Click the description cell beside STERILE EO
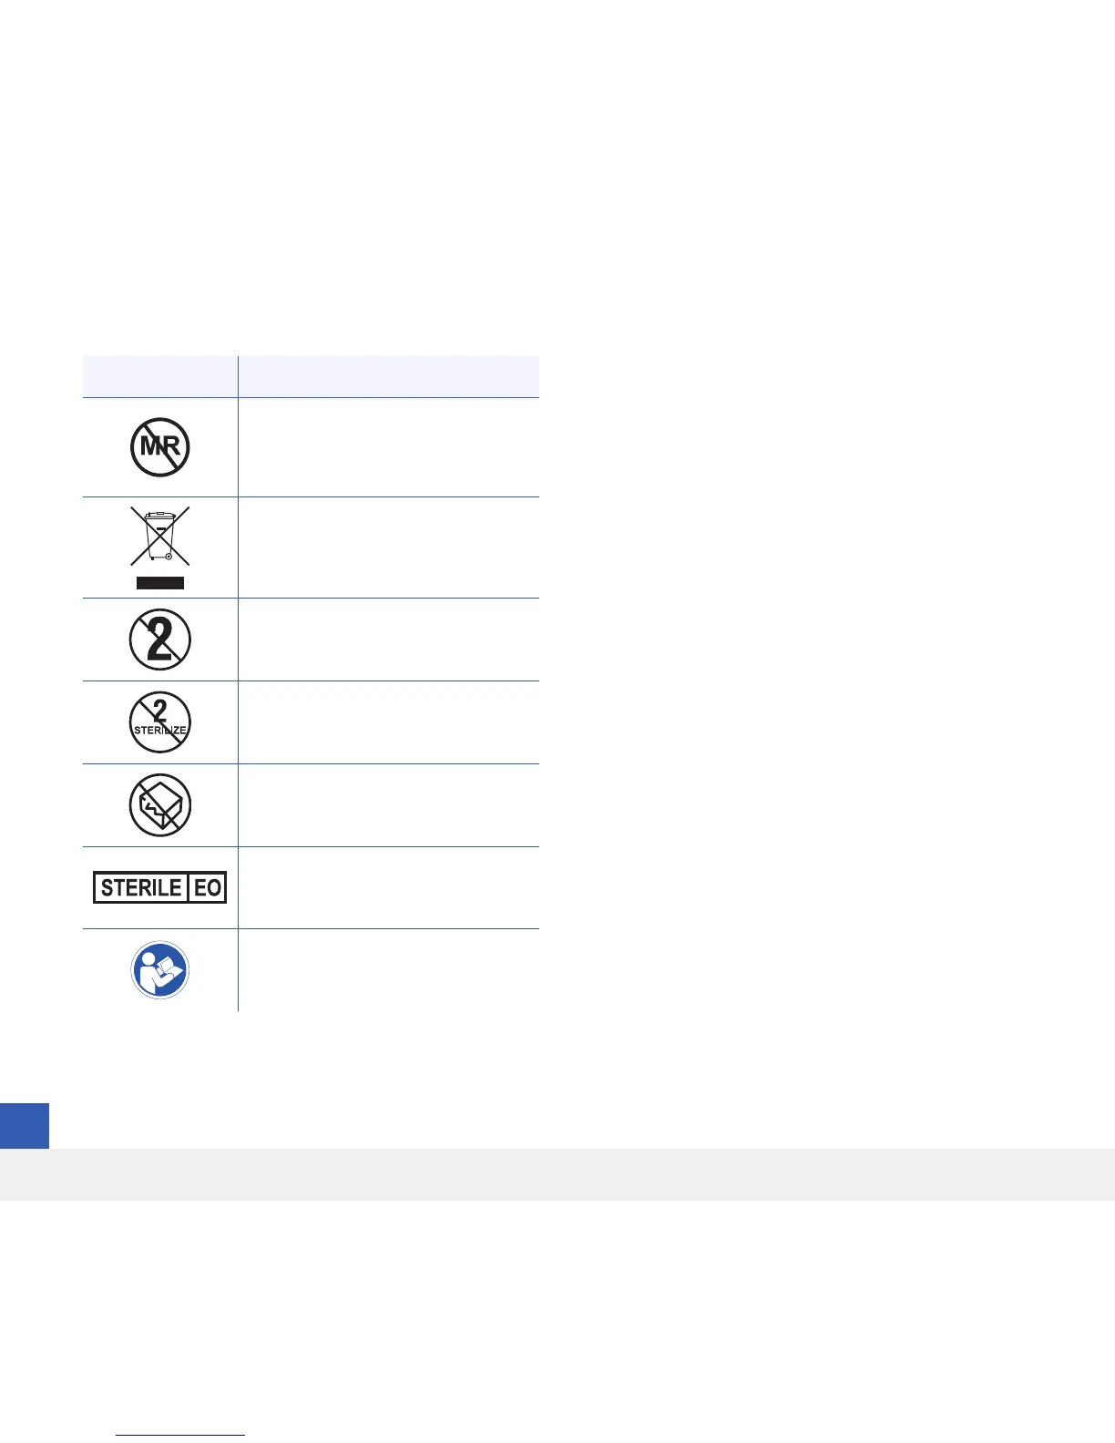 click(x=389, y=887)
